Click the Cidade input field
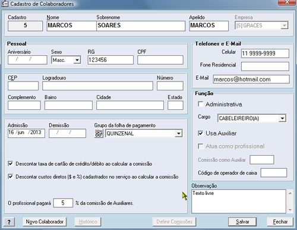Image resolution: width=297 pixels, height=230 pixels. [x=130, y=105]
